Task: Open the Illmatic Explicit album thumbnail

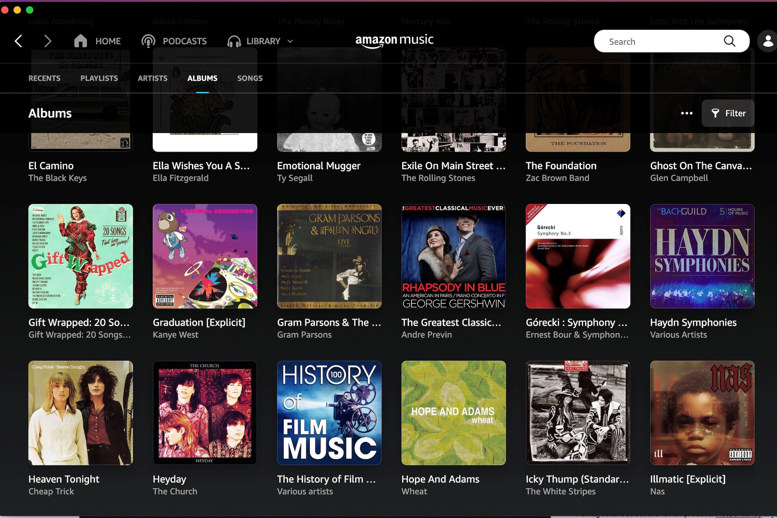Action: 701,413
